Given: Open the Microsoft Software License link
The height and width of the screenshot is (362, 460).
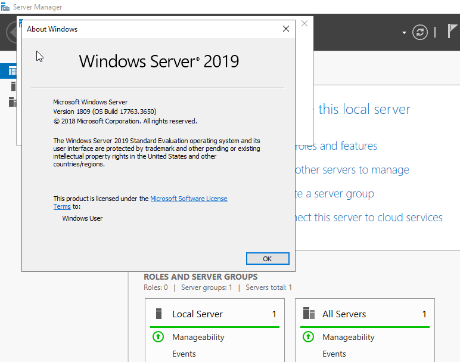Looking at the screenshot, I should tap(189, 199).
